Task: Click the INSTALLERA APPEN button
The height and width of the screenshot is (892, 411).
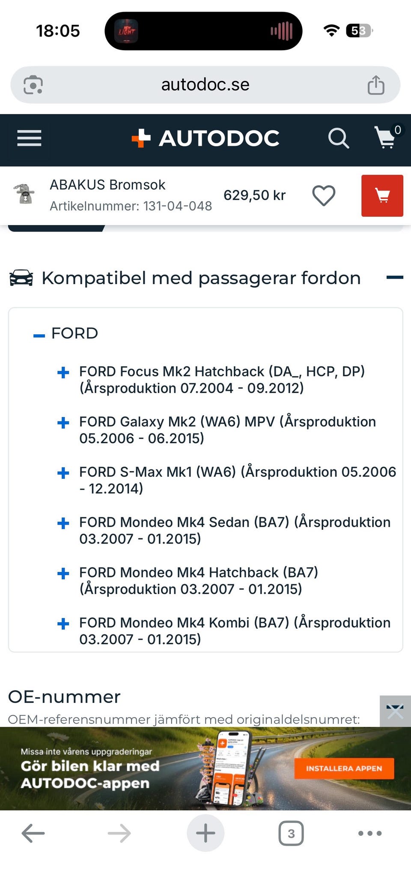Action: pos(344,769)
